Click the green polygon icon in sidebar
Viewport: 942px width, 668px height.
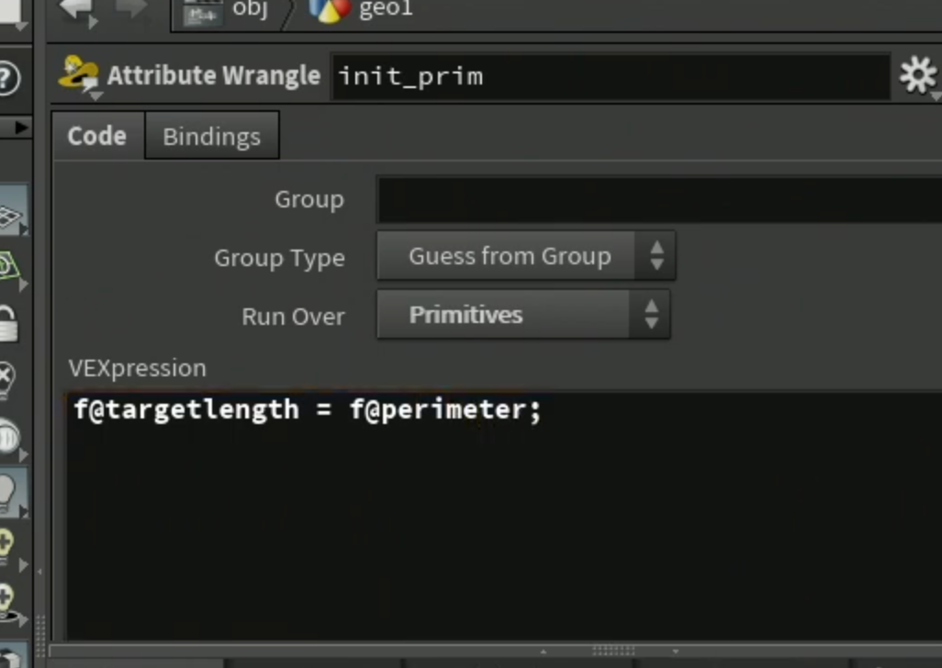9,266
